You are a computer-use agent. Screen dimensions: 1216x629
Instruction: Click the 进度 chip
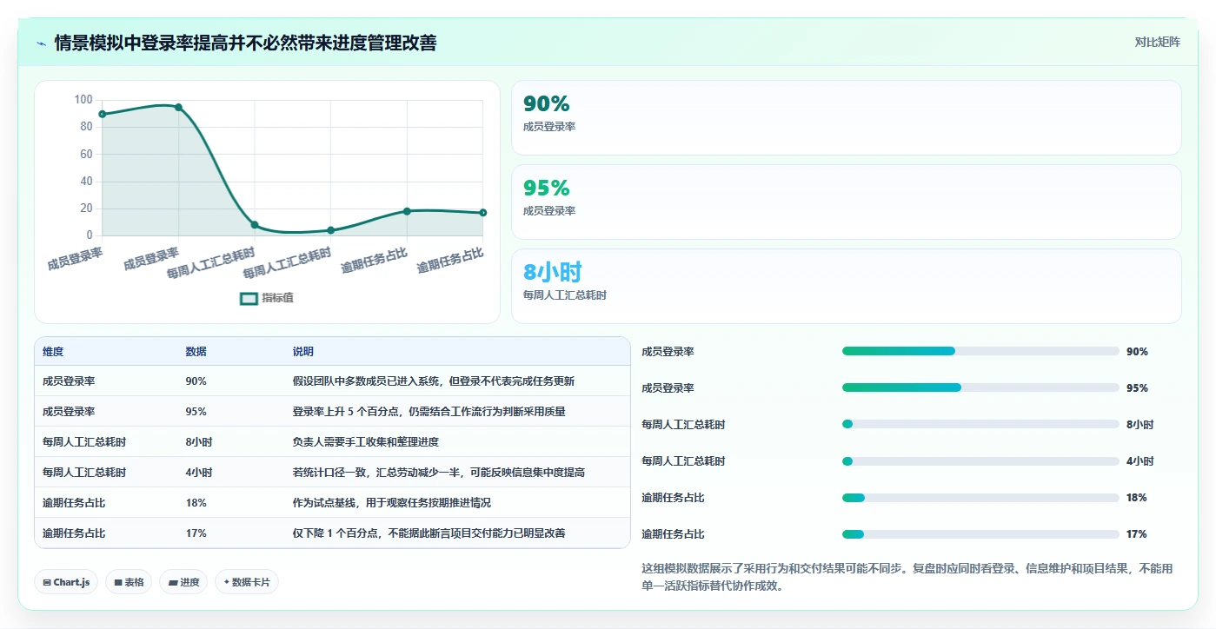(x=183, y=582)
